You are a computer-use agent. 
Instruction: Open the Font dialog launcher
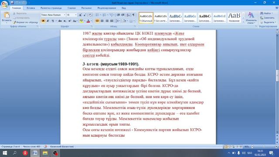(x=92, y=26)
